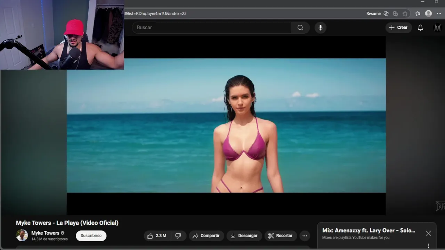Activate voice search microphone icon
The width and height of the screenshot is (445, 250).
320,27
